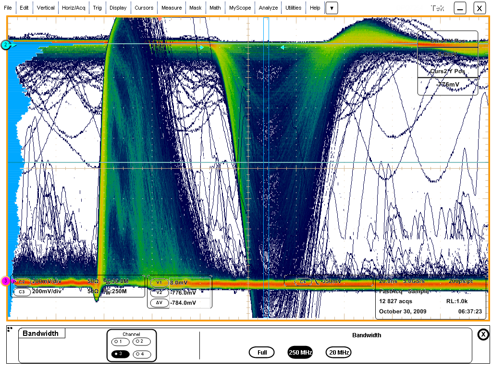Expand the Cursors menu
This screenshot has width=492, height=369.
coord(144,8)
